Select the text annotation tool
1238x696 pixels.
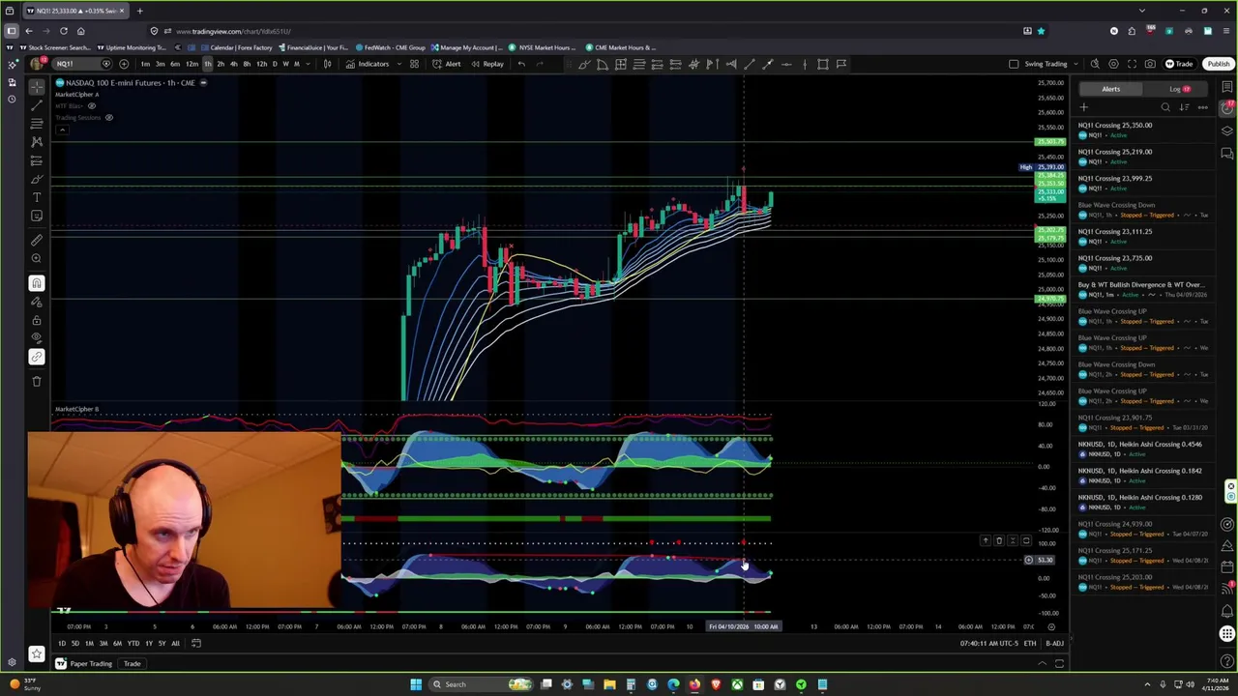(37, 197)
